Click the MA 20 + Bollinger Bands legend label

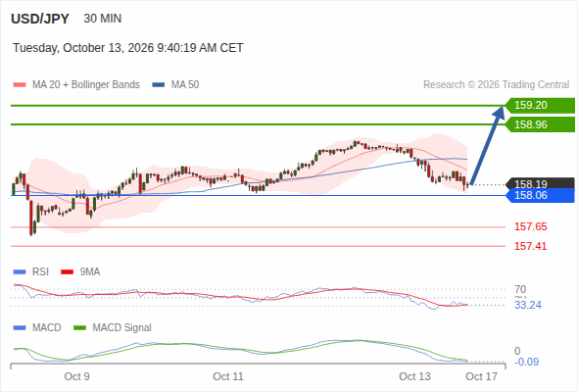point(86,85)
